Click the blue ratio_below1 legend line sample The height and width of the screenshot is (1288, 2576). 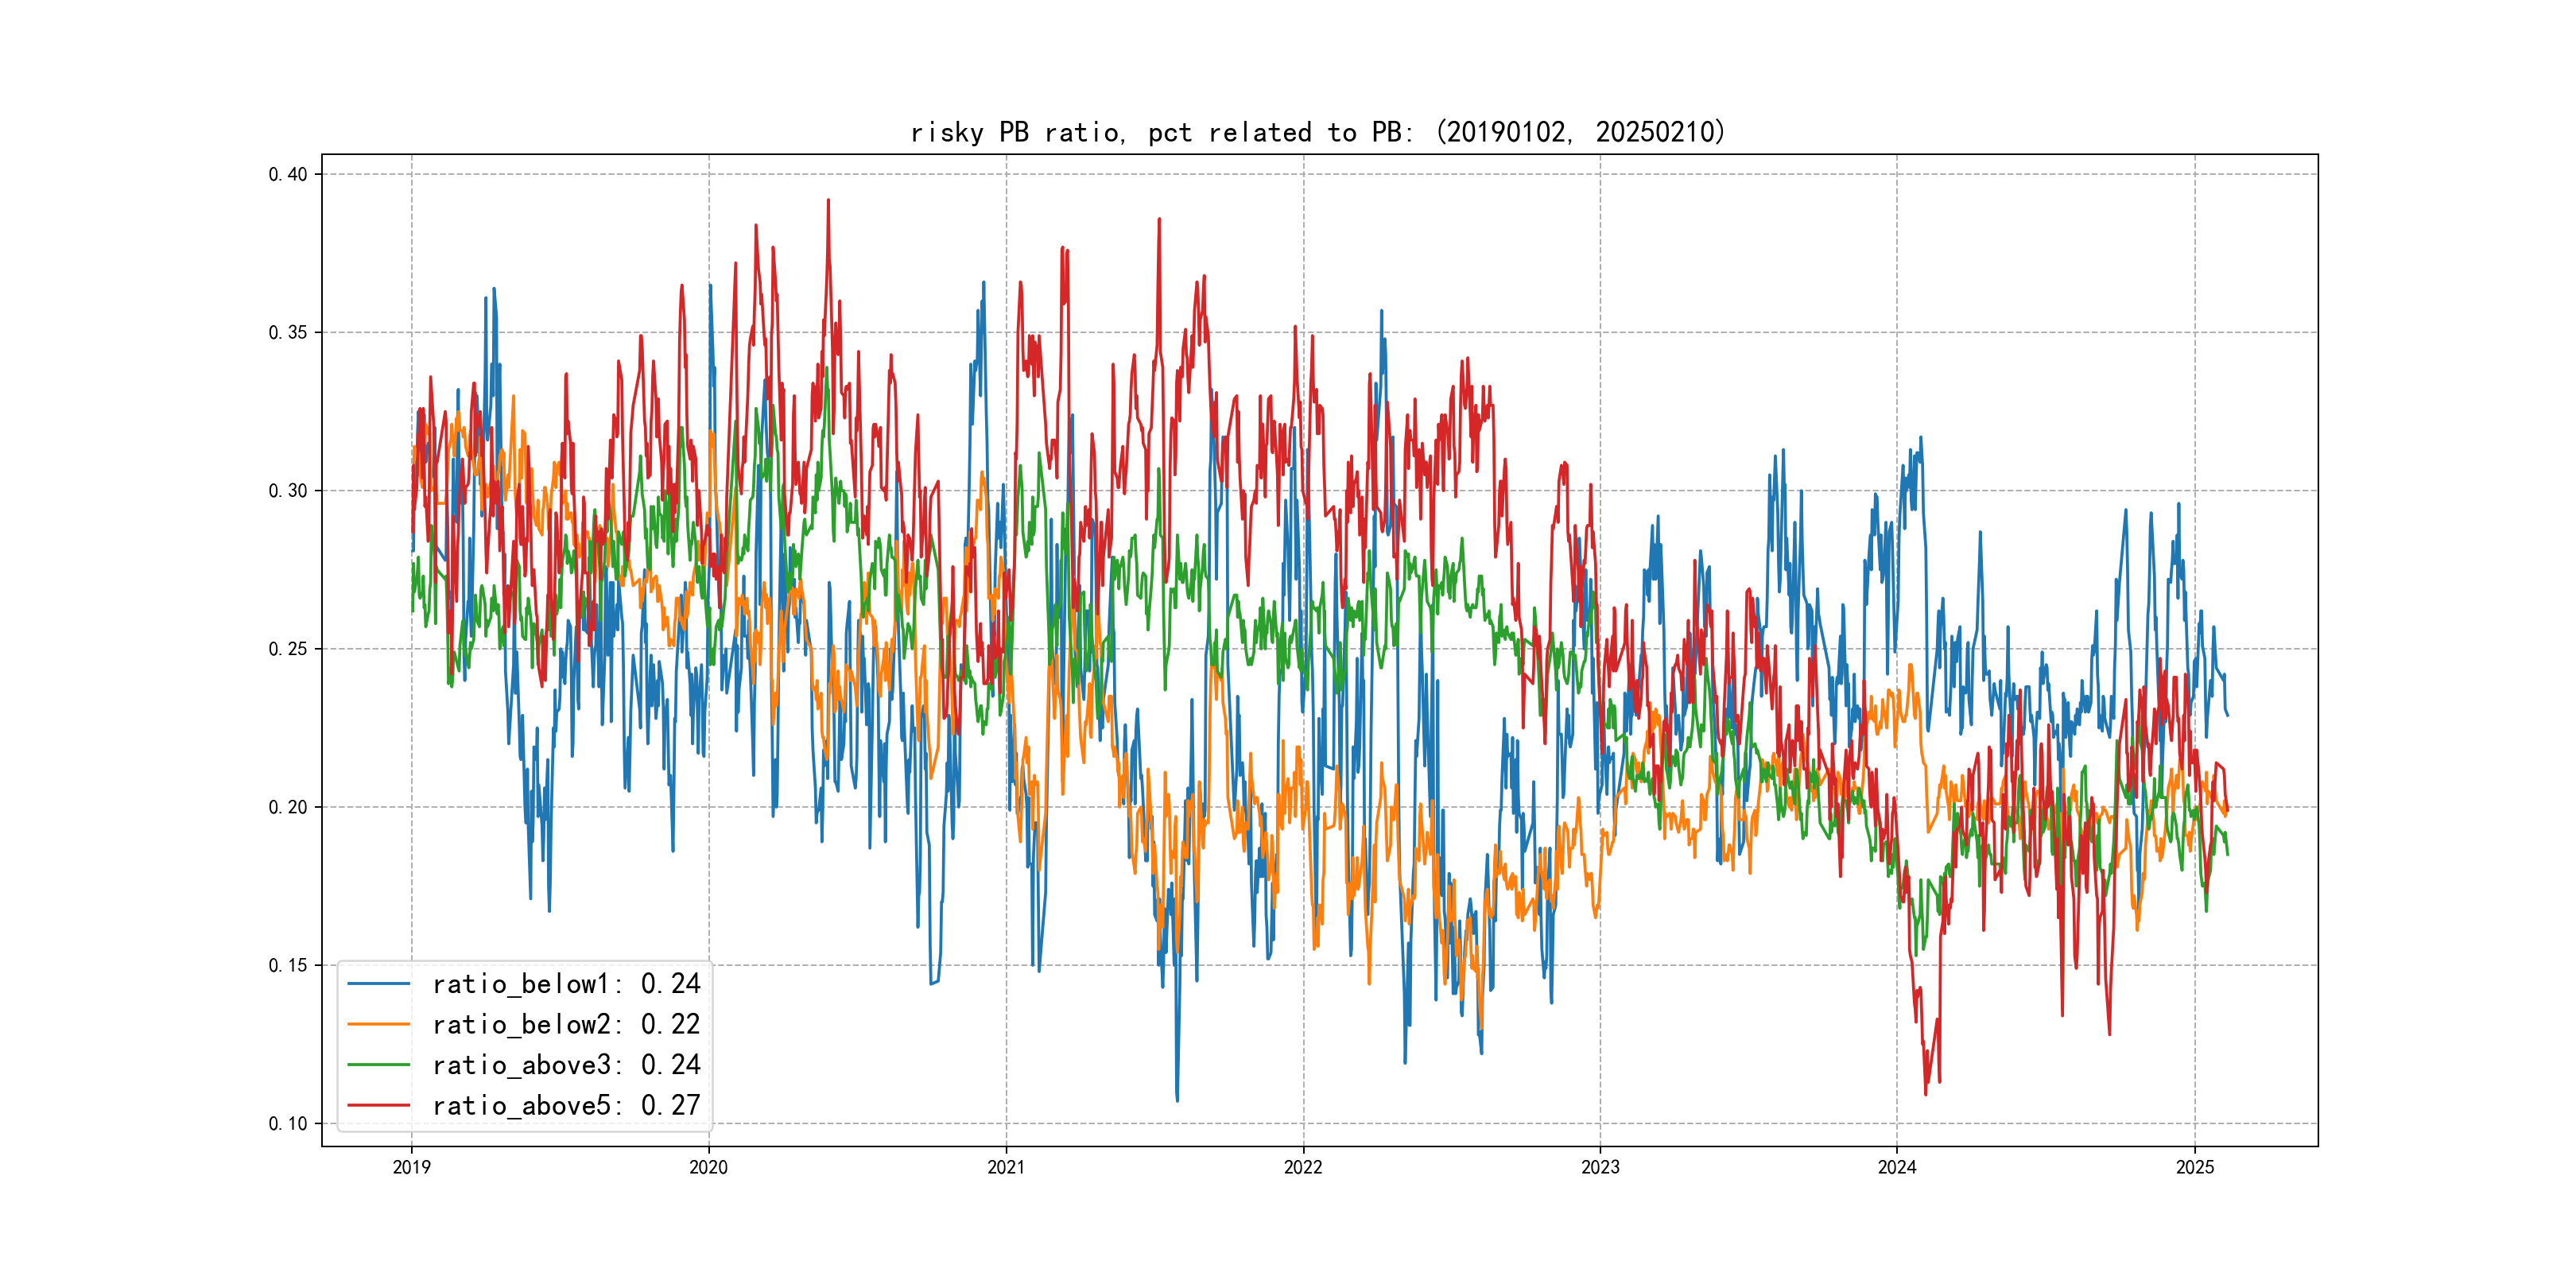point(378,984)
